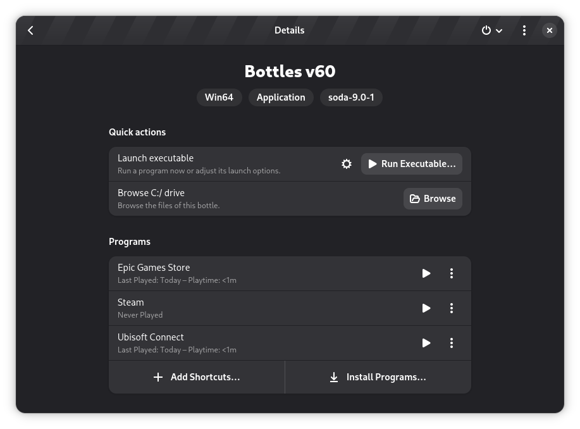Click the soda-9.0-1 runner tag
Image resolution: width=580 pixels, height=429 pixels.
coord(351,97)
